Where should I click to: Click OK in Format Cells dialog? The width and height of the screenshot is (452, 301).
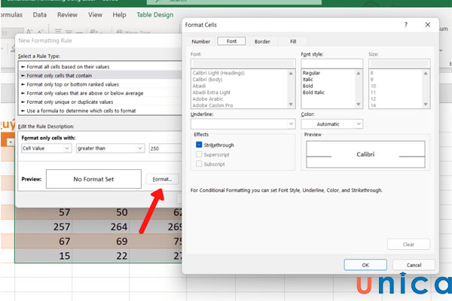[365, 265]
